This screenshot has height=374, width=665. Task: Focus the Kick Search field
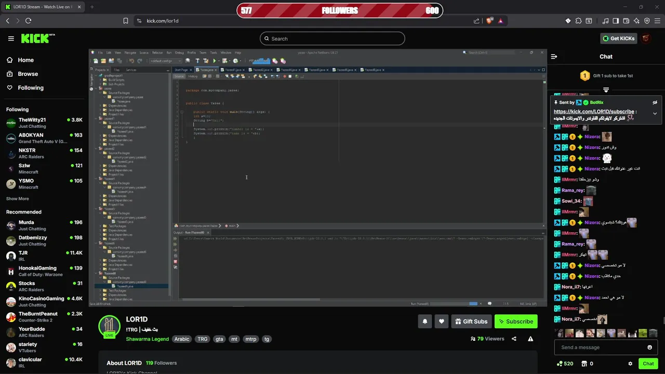[x=332, y=38]
